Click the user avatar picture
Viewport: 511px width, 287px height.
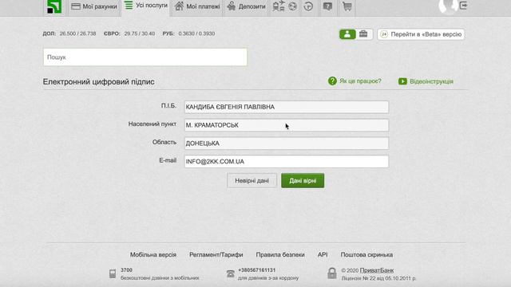(x=448, y=6)
